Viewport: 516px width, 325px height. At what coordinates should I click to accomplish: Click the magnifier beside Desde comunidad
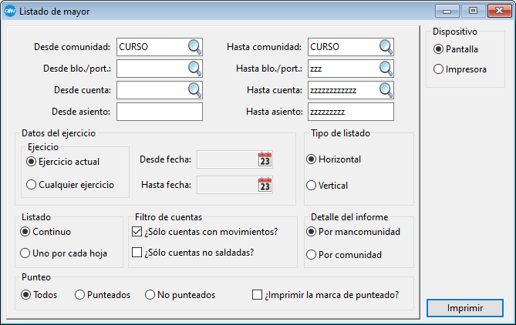pos(194,47)
